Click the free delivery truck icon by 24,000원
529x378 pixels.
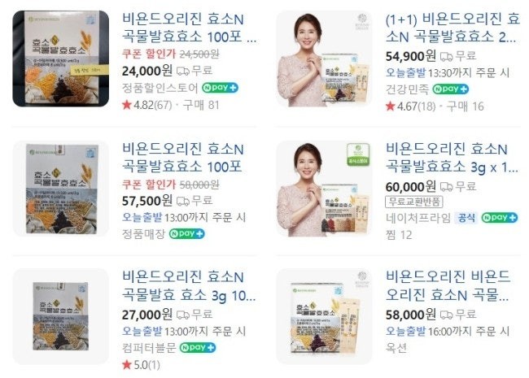[x=183, y=71]
